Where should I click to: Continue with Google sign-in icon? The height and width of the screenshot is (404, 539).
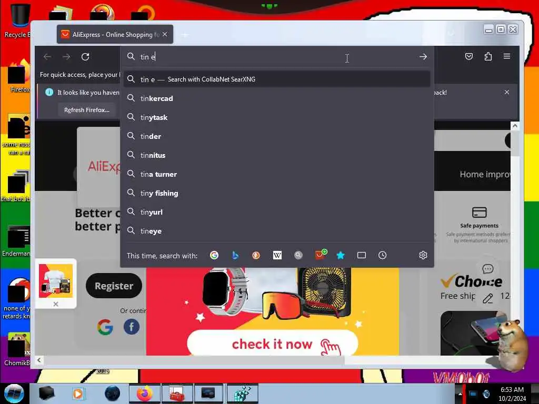[105, 327]
